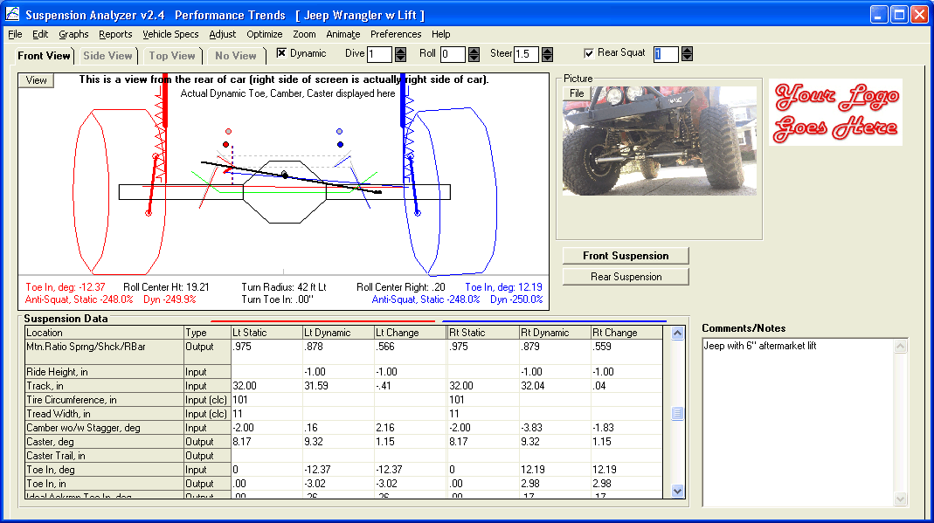
Task: Open the Graphs menu
Action: (74, 35)
